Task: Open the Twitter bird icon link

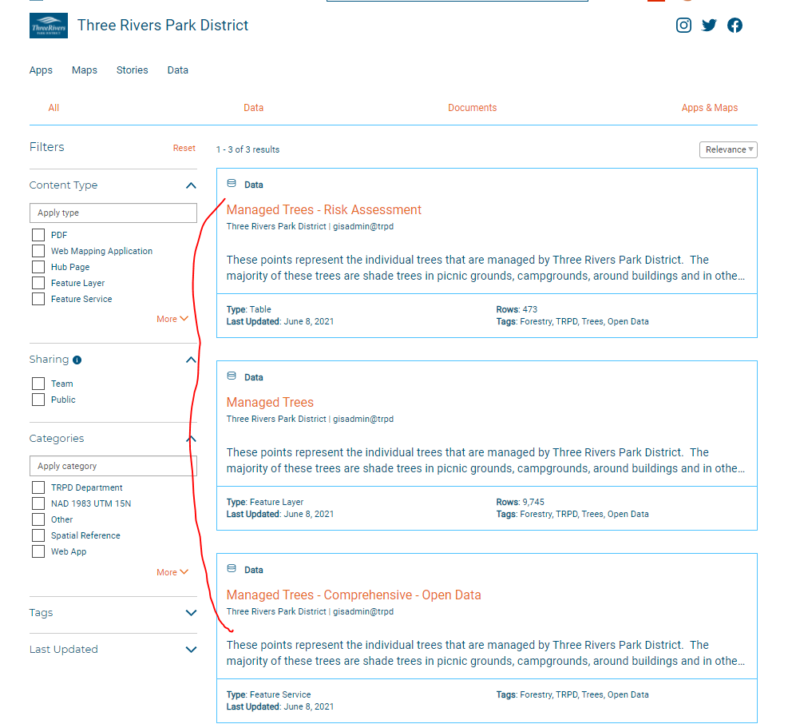Action: (709, 26)
